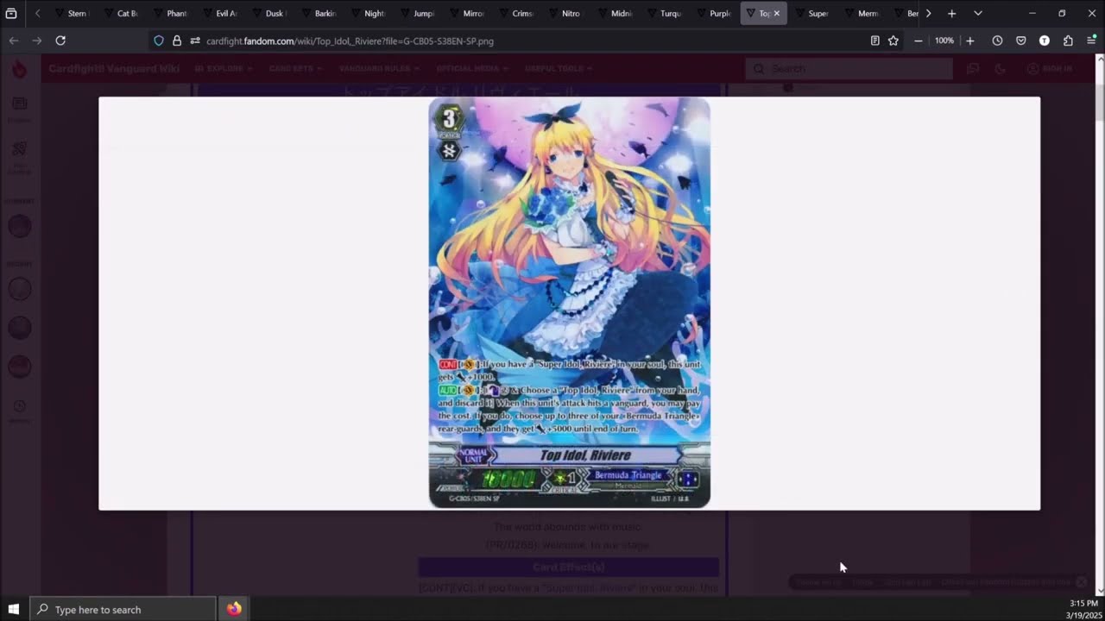
Task: Go back to the previous page
Action: 14,41
